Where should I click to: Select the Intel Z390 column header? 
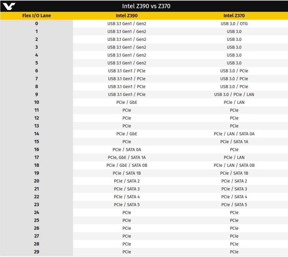(127, 16)
